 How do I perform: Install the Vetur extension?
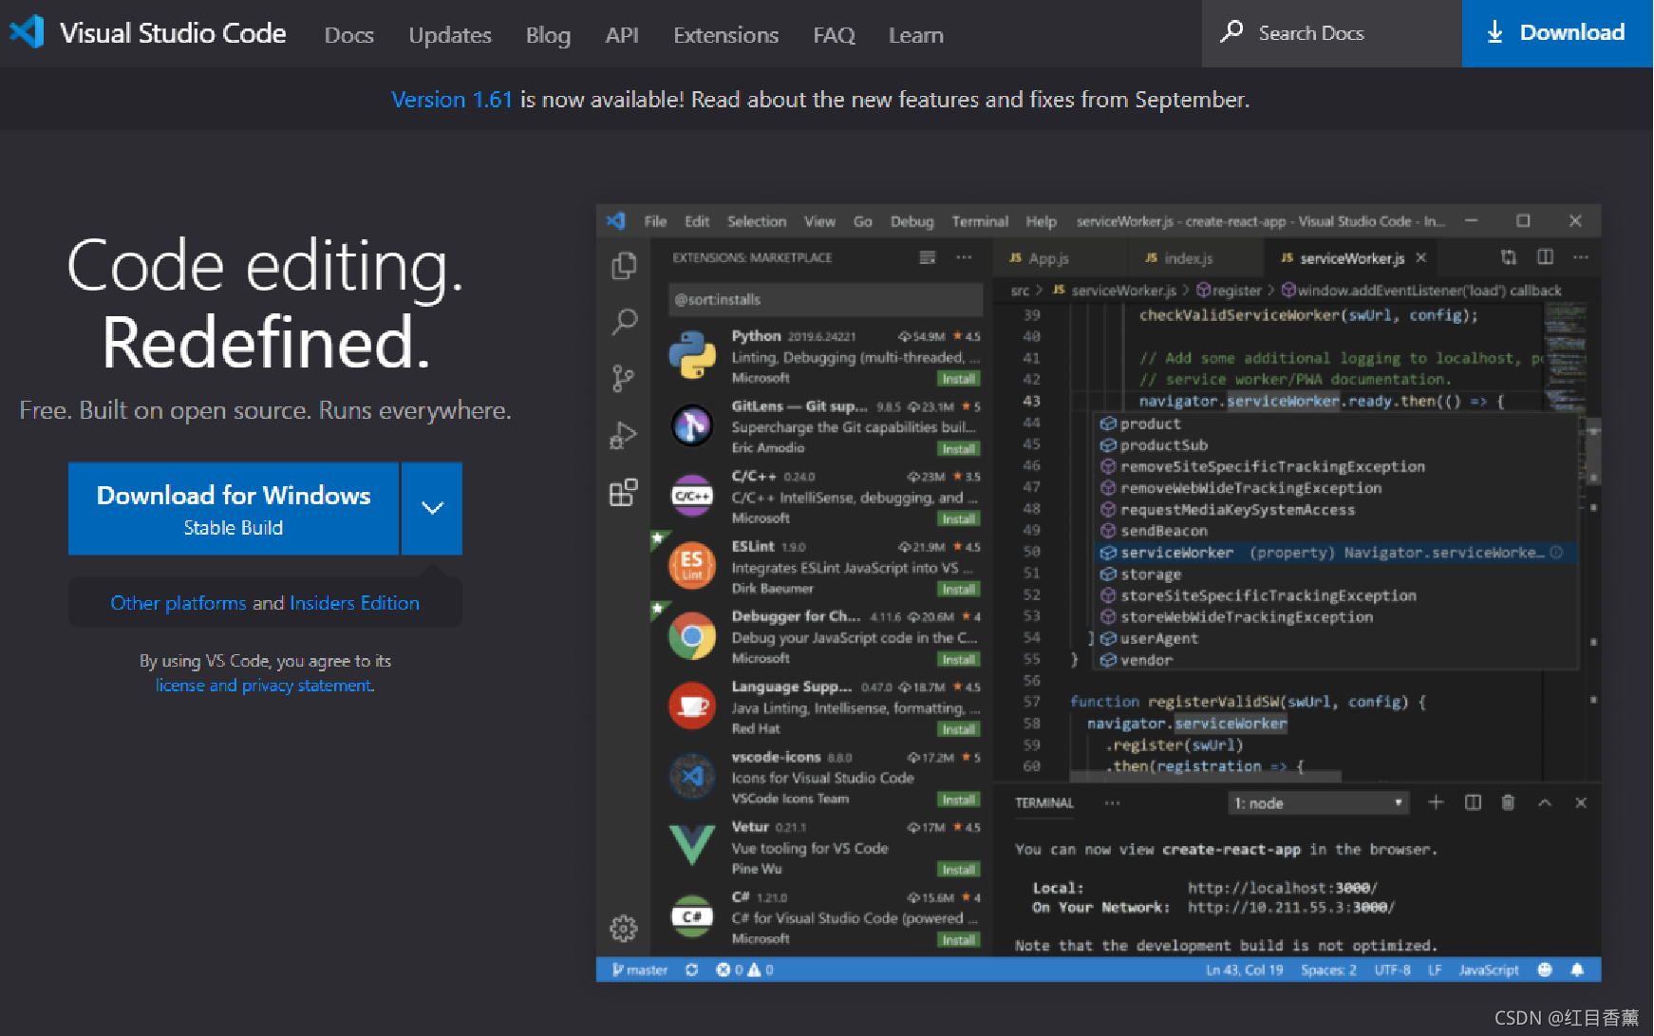(x=958, y=870)
